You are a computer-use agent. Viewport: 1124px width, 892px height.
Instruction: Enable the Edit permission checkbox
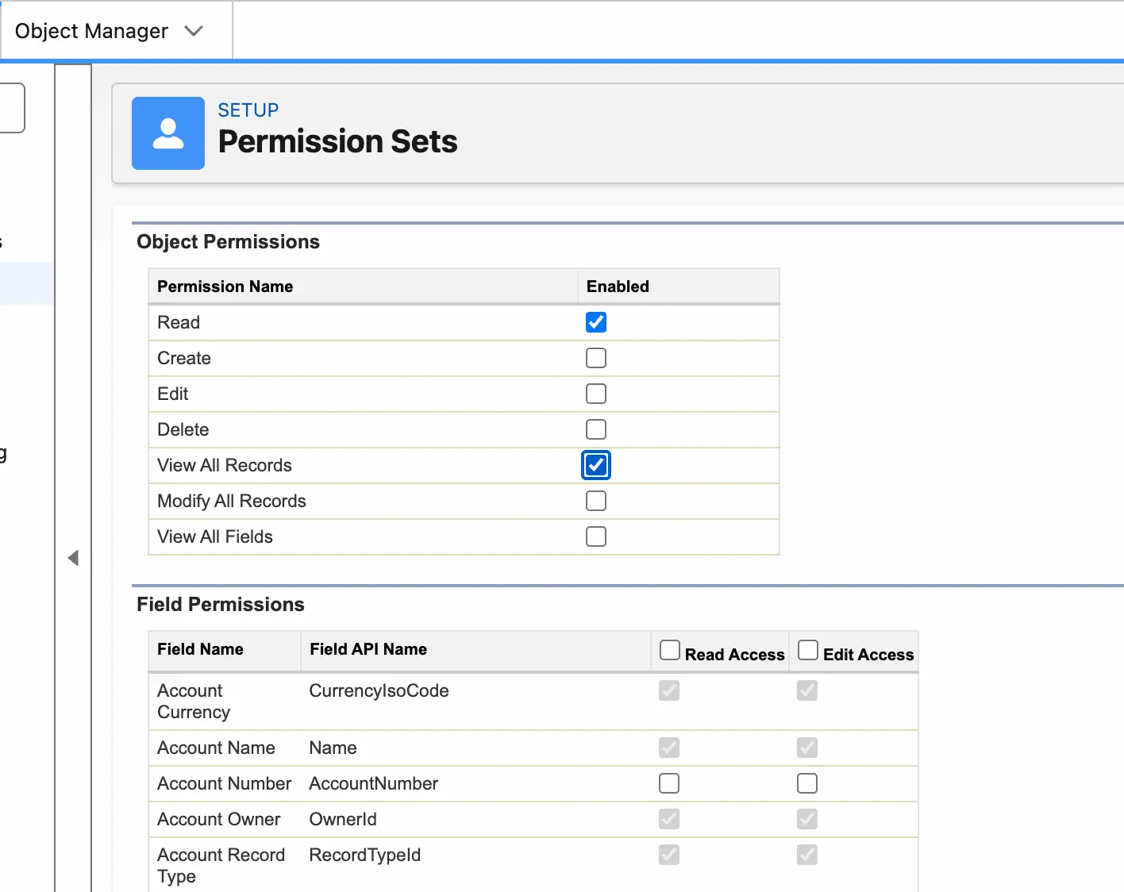coord(596,394)
